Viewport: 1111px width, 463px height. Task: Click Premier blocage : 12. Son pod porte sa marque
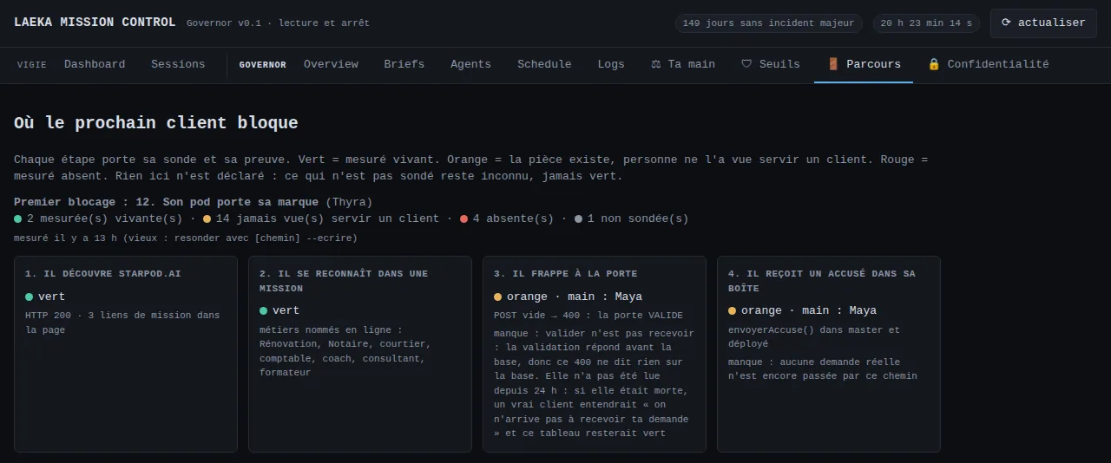[167, 201]
